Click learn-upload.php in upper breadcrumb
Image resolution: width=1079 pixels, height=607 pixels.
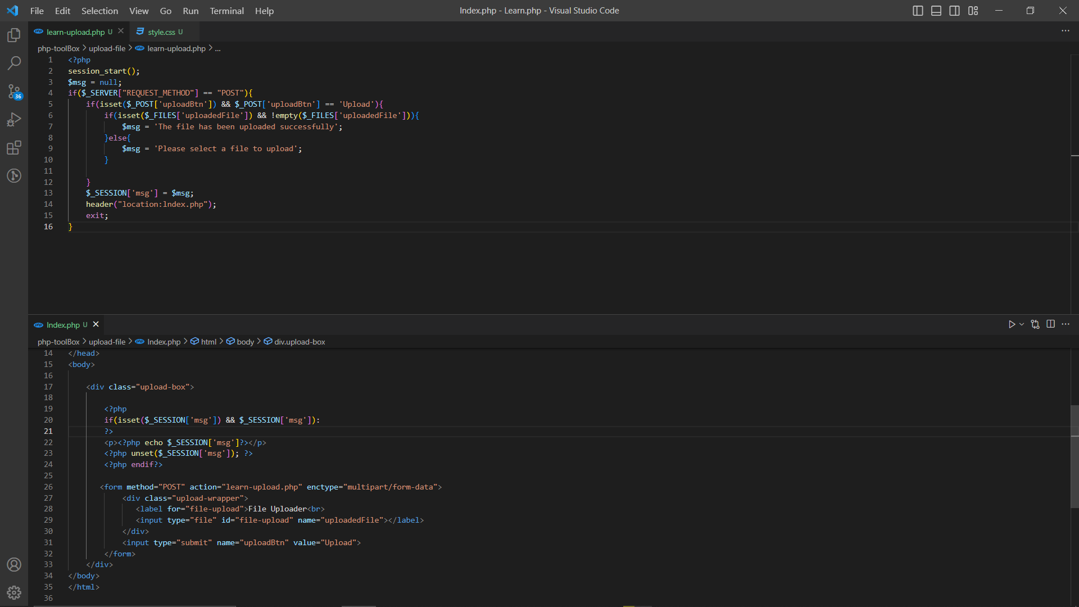click(176, 48)
